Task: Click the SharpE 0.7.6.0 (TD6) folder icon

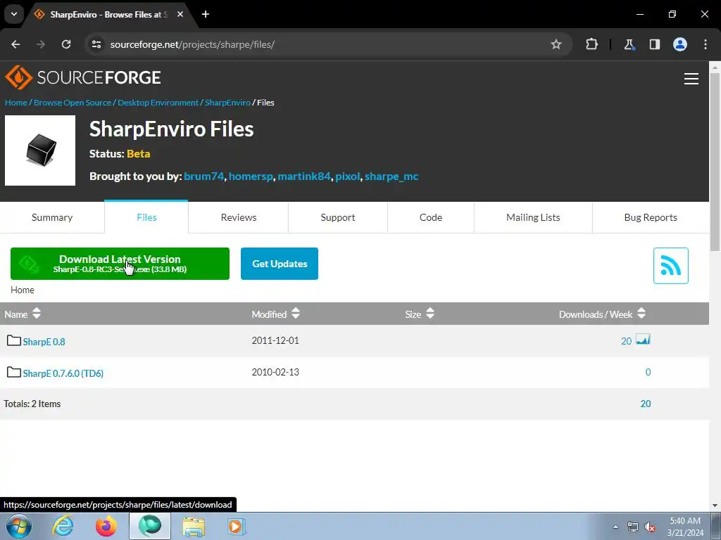Action: tap(14, 372)
